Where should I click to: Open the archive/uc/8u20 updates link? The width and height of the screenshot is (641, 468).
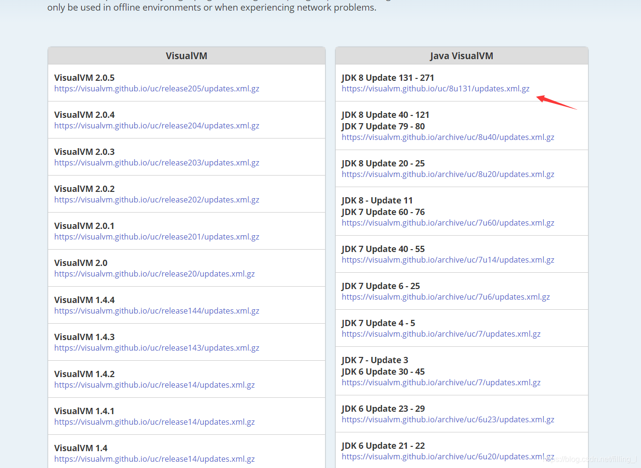(x=448, y=174)
